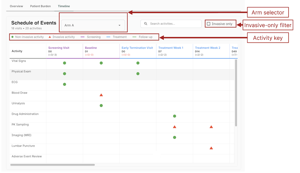Click the Imaging (MRI) row label
Viewport: 300px width, 173px height.
click(x=21, y=135)
